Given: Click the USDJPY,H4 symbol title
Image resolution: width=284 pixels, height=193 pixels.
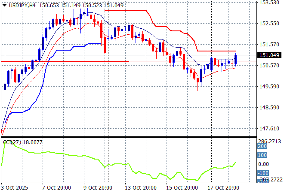Looking at the screenshot, I should coord(22,6).
